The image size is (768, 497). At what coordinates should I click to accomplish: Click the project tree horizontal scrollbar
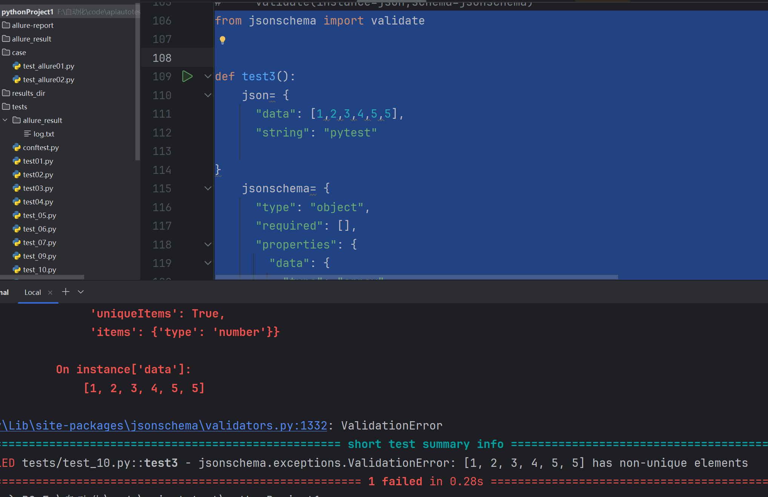point(42,277)
